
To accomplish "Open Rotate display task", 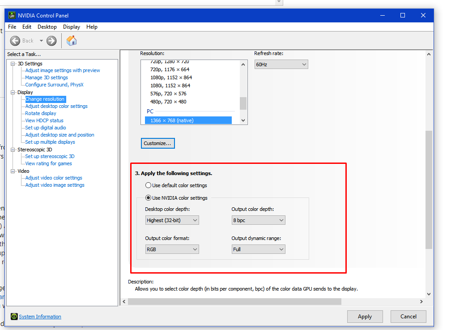I will pyautogui.click(x=41, y=113).
